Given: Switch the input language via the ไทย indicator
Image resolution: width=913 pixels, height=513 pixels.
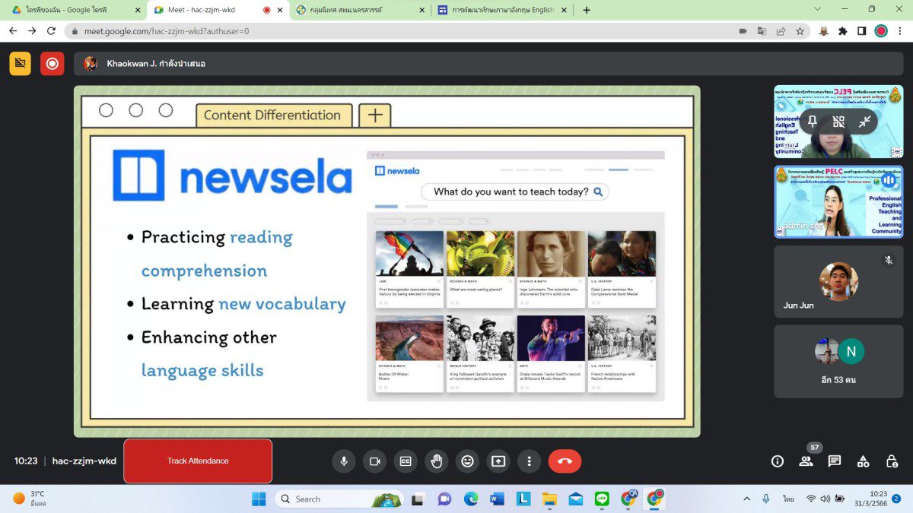Looking at the screenshot, I should (789, 499).
